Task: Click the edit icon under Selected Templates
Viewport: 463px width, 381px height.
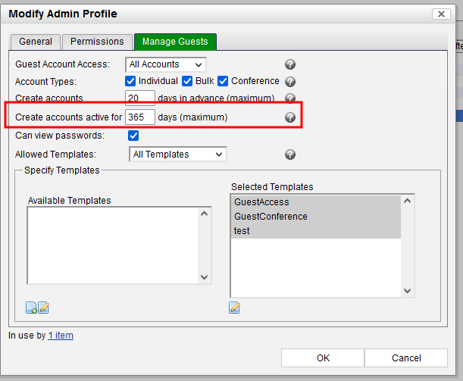Action: coord(235,308)
